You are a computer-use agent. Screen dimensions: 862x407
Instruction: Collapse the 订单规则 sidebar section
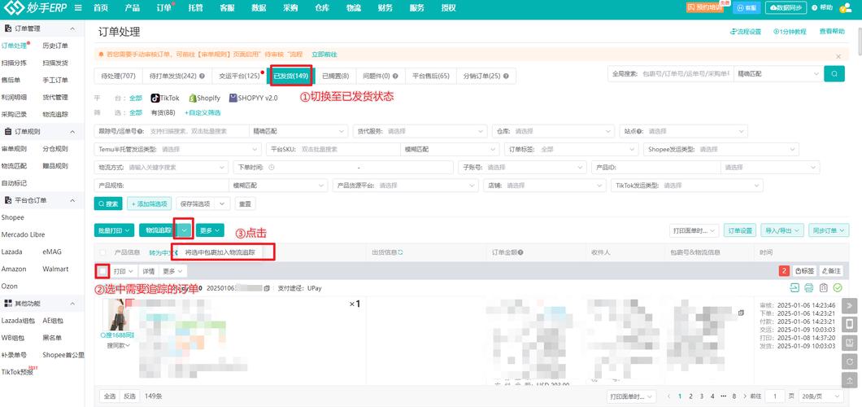point(72,131)
